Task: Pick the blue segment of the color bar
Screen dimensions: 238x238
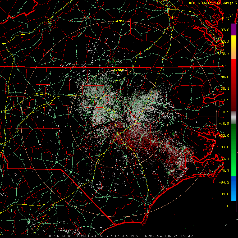Action: [x=234, y=189]
